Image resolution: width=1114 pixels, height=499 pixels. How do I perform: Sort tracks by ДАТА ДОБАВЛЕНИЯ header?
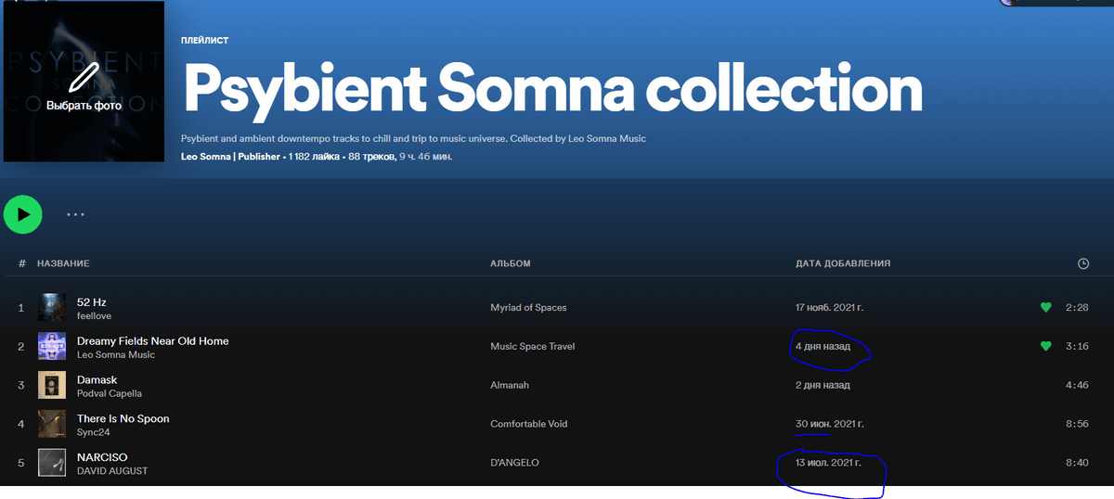843,263
